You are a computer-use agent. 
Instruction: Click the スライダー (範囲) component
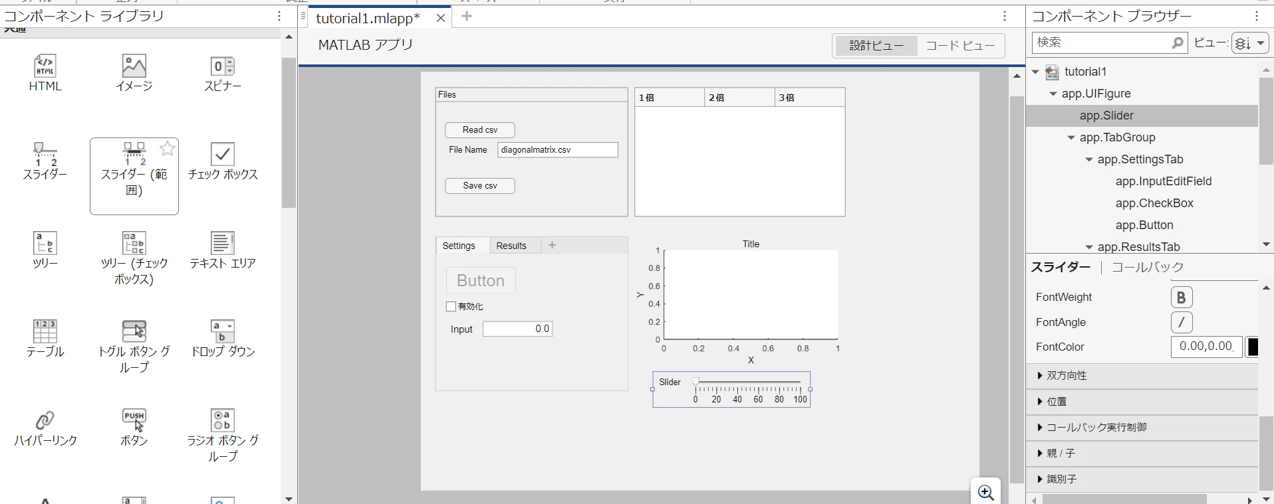134,176
